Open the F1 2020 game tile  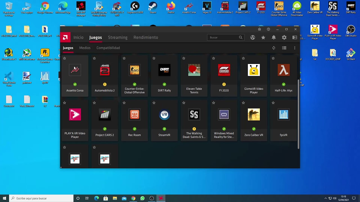click(x=224, y=75)
